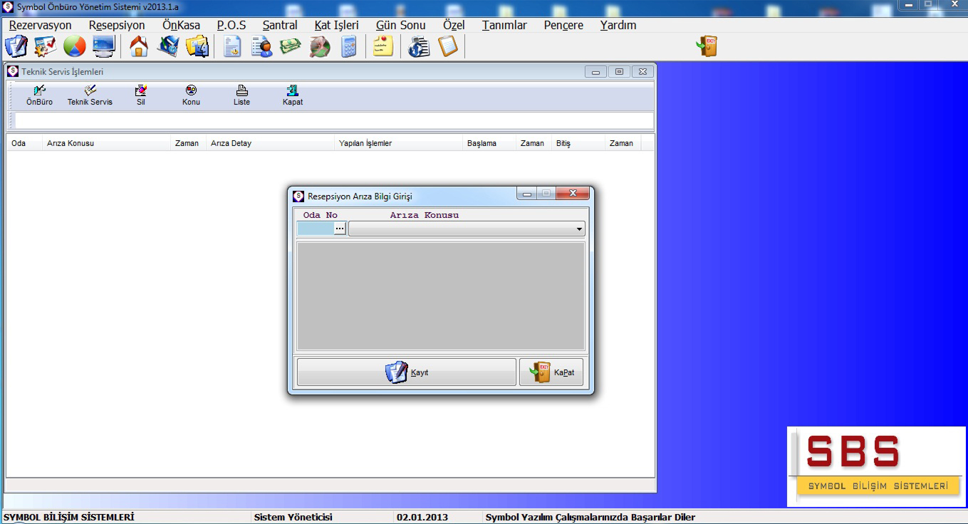Open the Gün Sonu menu
This screenshot has height=524, width=968.
[400, 25]
